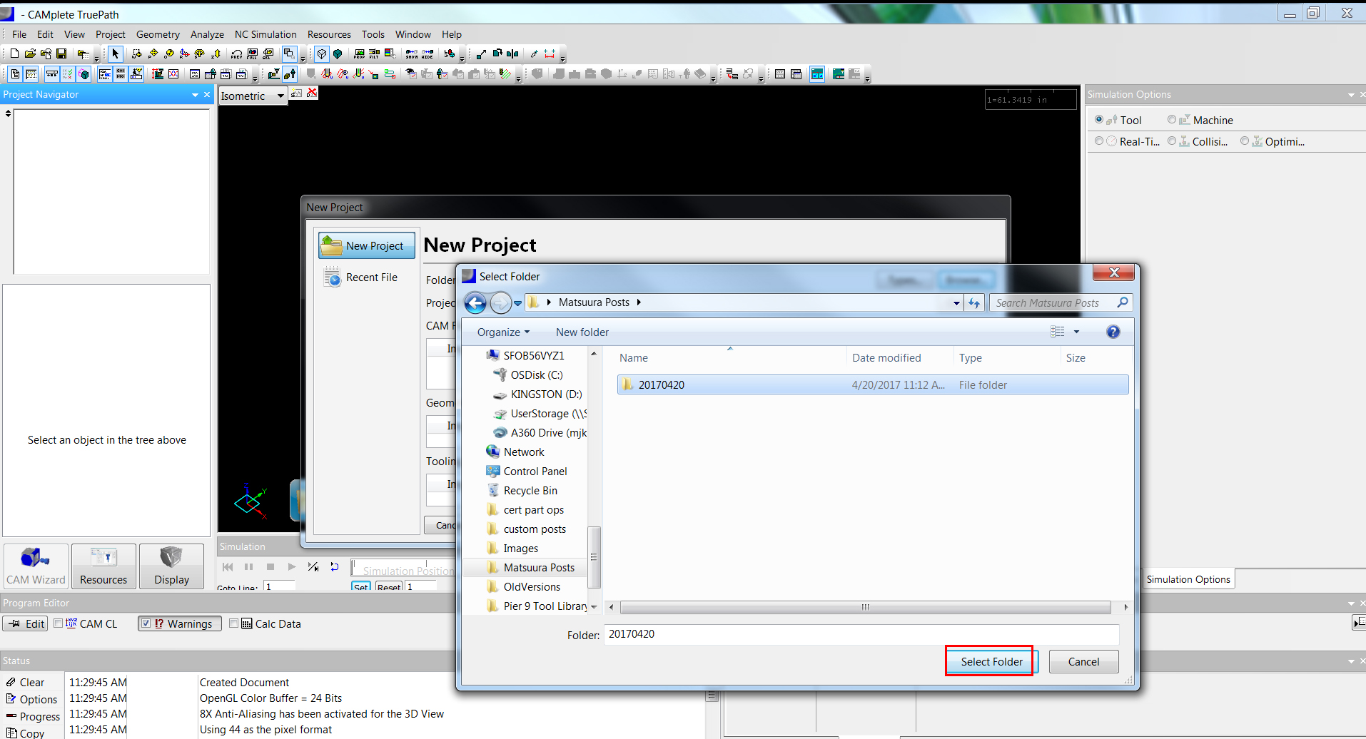Click the Clear status log icon

[x=11, y=683]
